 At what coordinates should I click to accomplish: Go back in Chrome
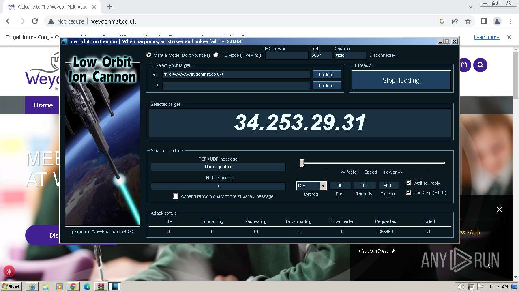(x=9, y=21)
